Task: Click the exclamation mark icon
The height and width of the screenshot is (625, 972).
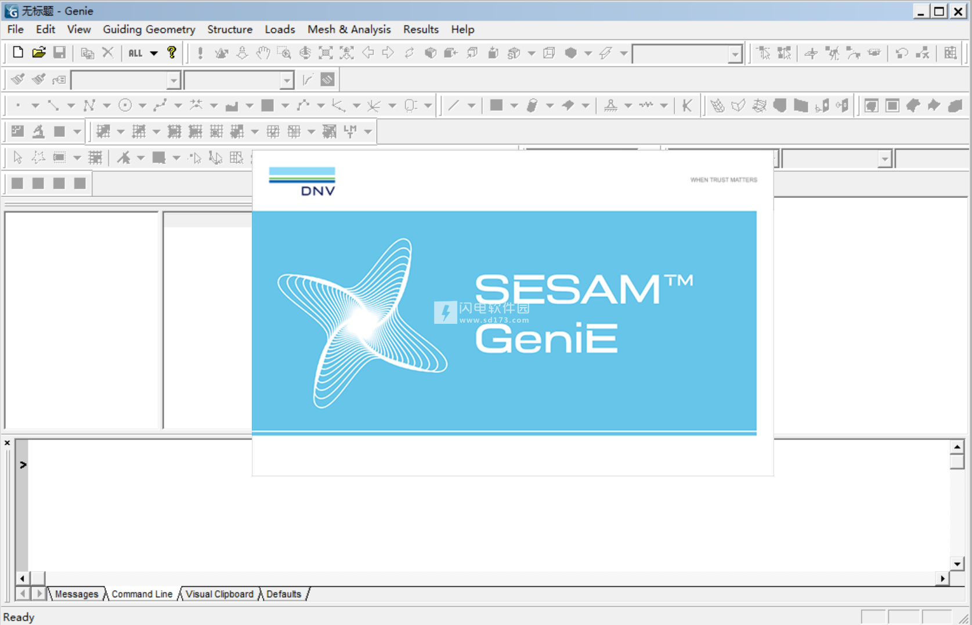Action: point(200,53)
